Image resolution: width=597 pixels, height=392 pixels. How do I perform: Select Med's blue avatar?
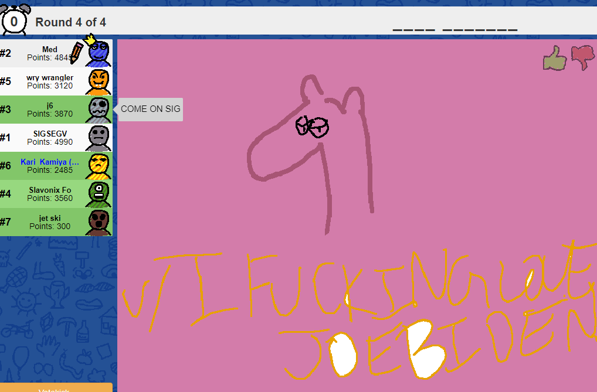[99, 54]
